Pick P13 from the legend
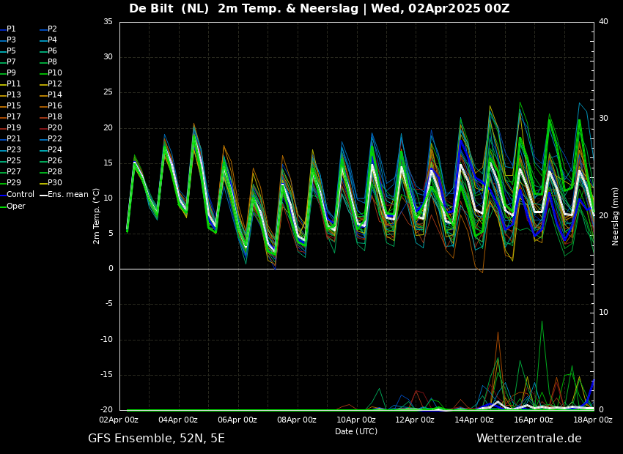This screenshot has height=454, width=623. coord(10,95)
